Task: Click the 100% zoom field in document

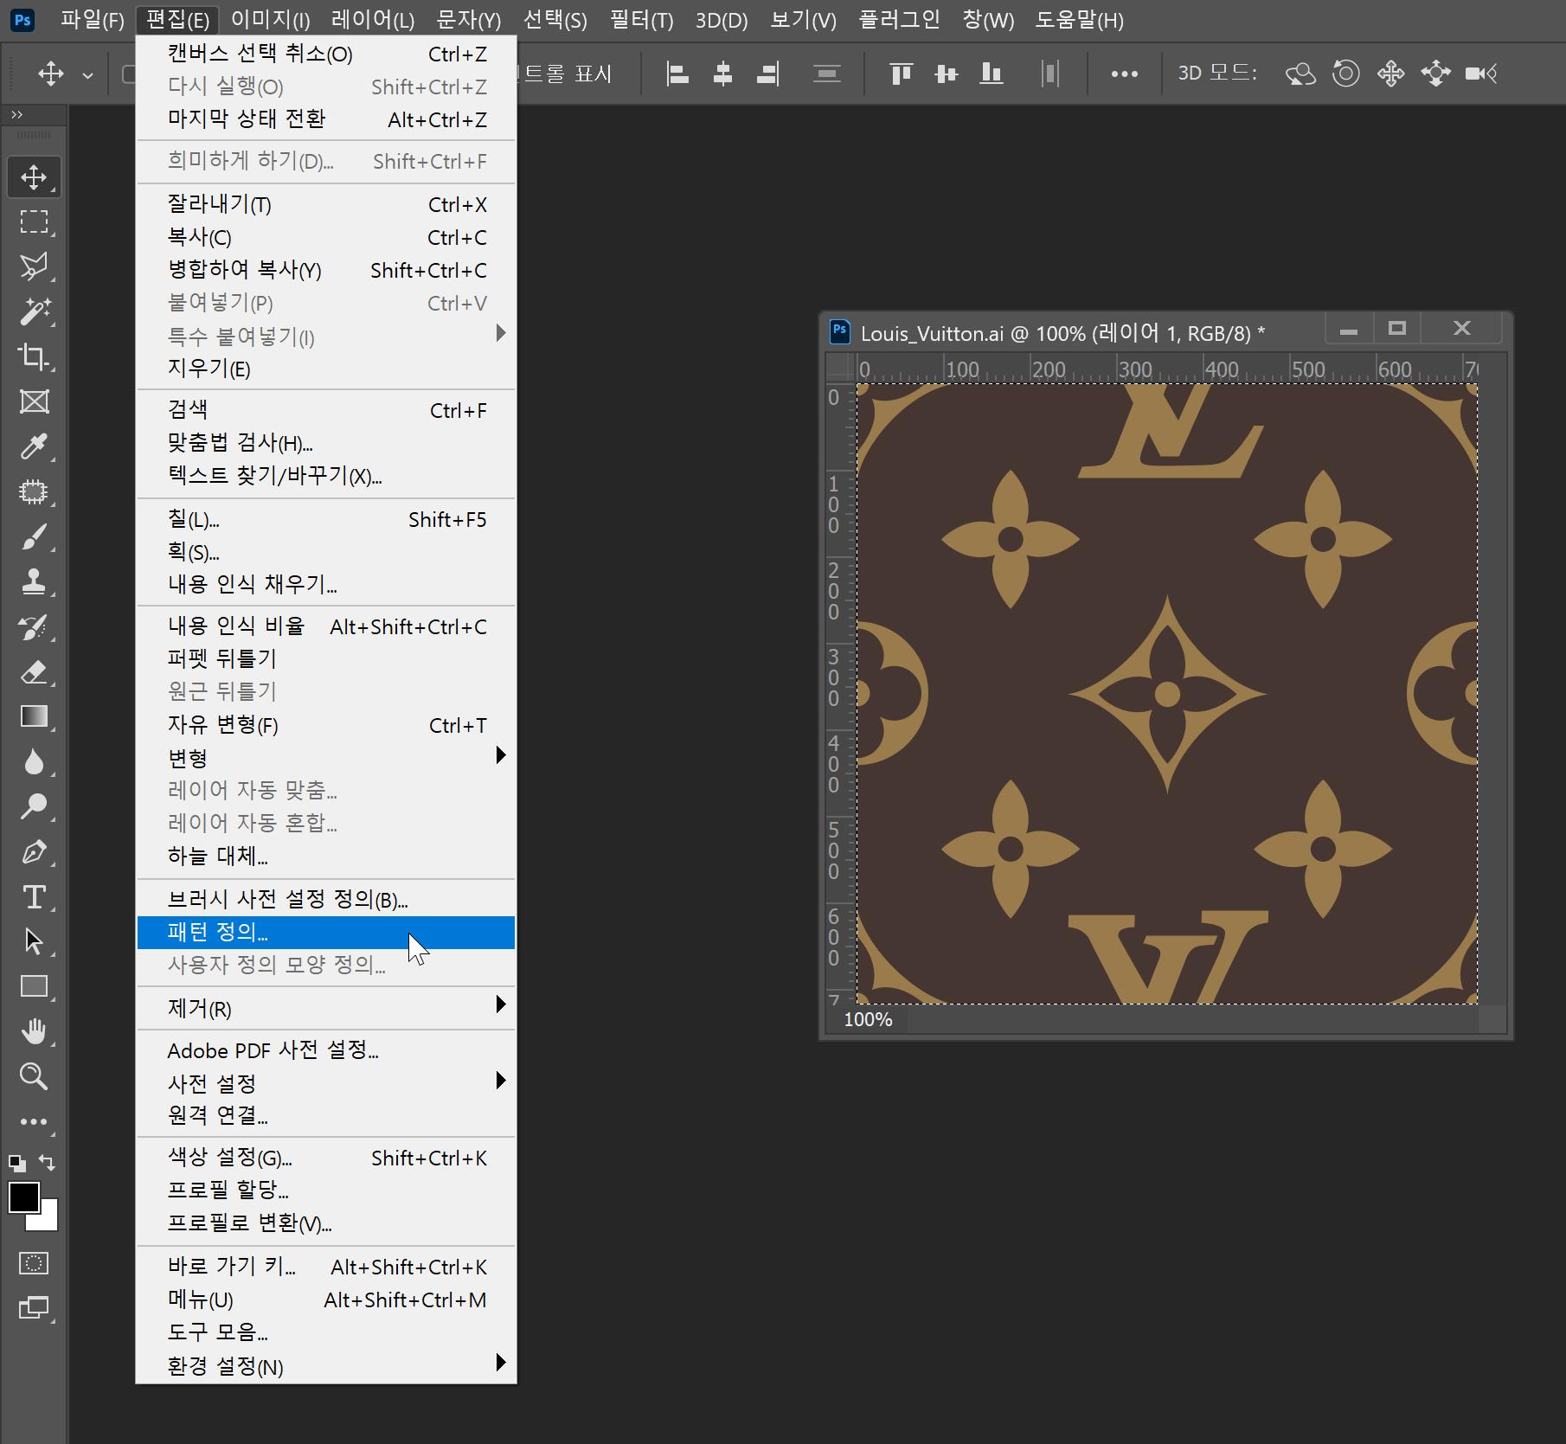Action: [868, 1019]
